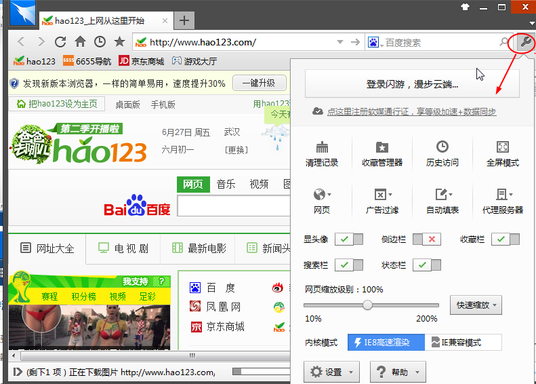Screen dimensions: 536x384
Task: Select the 网页 search tab
Action: [193, 184]
